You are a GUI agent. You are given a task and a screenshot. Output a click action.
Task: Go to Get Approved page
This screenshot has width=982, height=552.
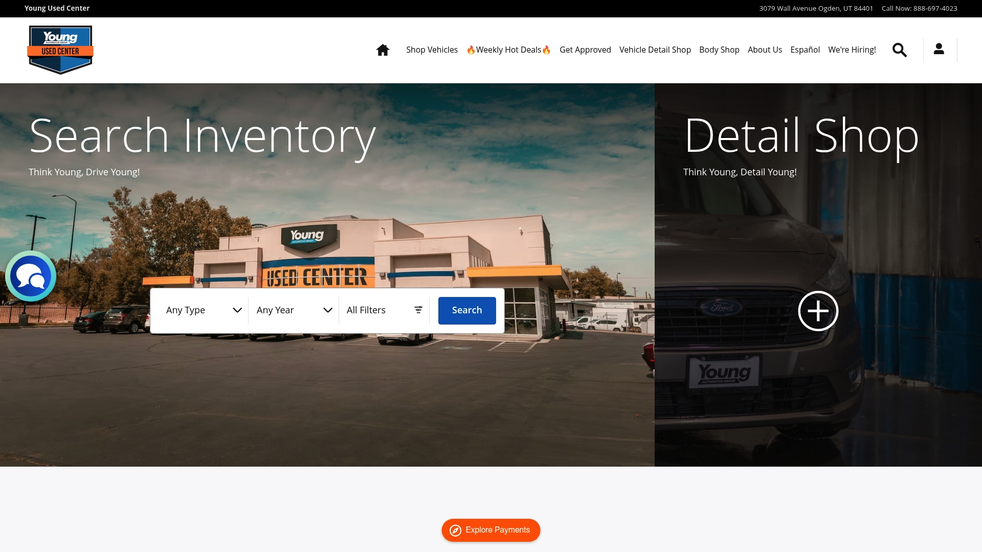click(585, 50)
